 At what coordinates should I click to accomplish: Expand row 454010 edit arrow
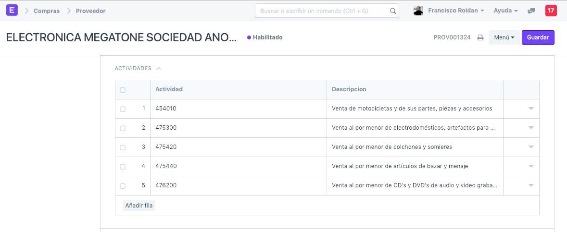tap(531, 109)
